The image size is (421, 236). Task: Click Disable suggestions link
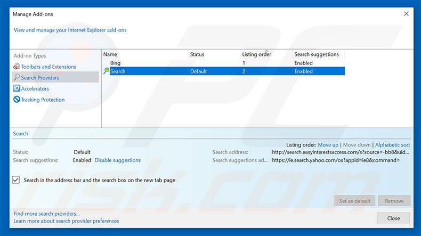click(118, 160)
